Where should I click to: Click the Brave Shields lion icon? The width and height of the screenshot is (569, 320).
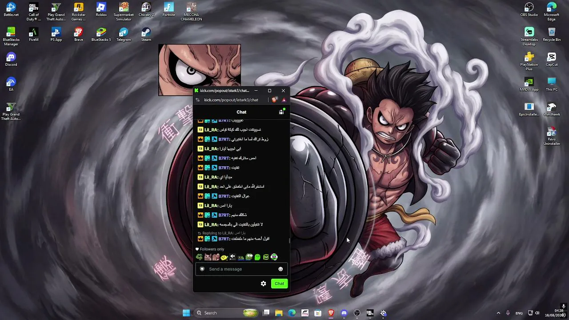point(274,100)
